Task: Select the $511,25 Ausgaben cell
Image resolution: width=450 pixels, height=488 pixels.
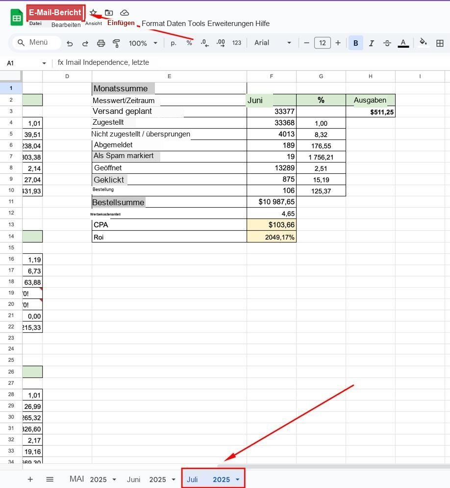Action: pos(371,112)
